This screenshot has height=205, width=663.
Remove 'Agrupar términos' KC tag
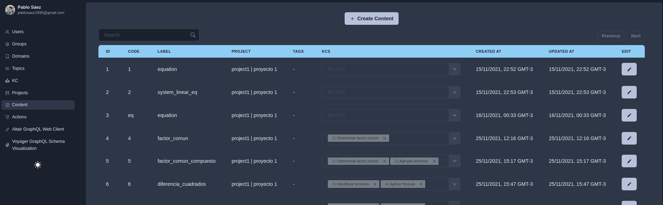pyautogui.click(x=434, y=161)
